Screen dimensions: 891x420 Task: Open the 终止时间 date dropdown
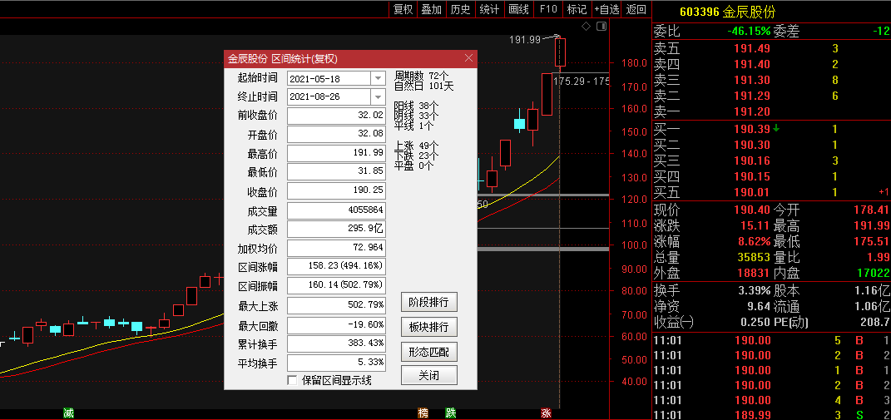point(378,96)
